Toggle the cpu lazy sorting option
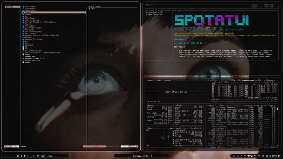Viewport: 283px width, 159px height. click(268, 105)
